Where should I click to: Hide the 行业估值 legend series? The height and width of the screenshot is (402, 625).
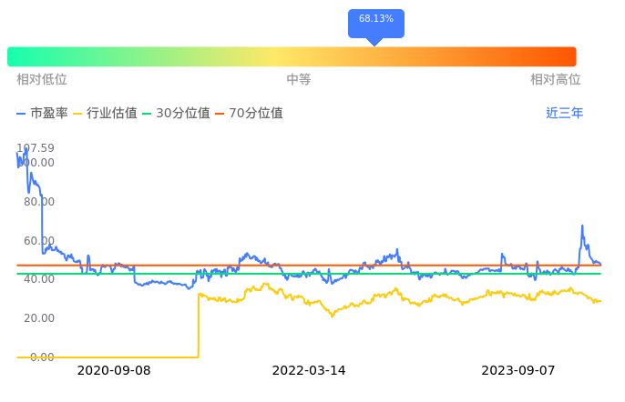point(105,114)
